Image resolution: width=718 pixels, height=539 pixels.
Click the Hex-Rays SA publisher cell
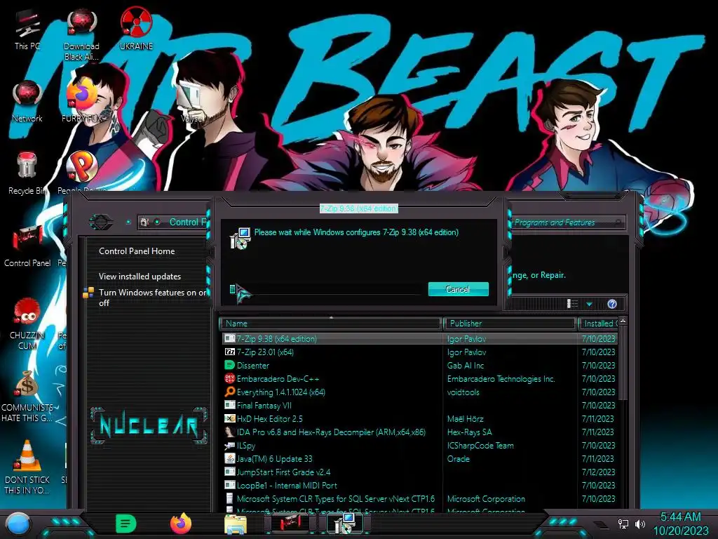coord(469,432)
